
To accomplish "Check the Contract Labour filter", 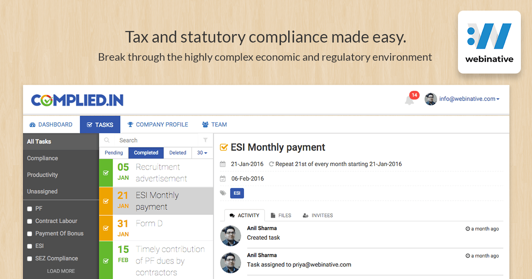I will (29, 221).
